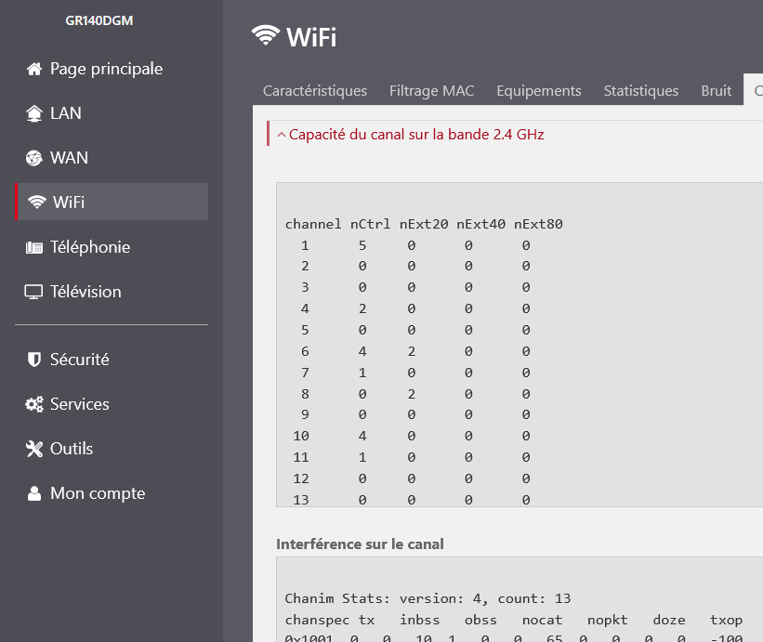Click the WiFi signal icon in page title
763x642 pixels.
[x=266, y=36]
